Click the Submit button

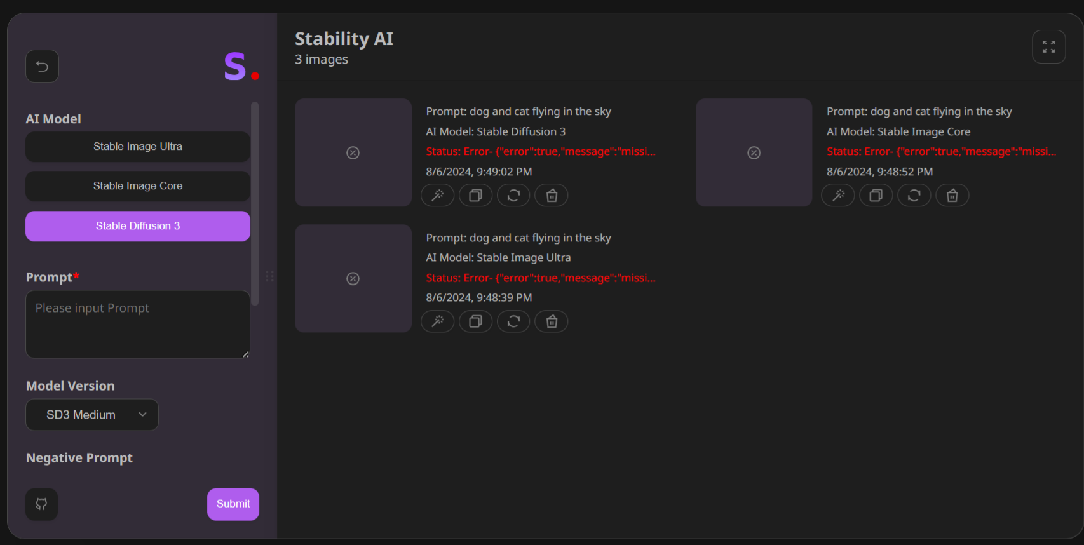point(233,504)
